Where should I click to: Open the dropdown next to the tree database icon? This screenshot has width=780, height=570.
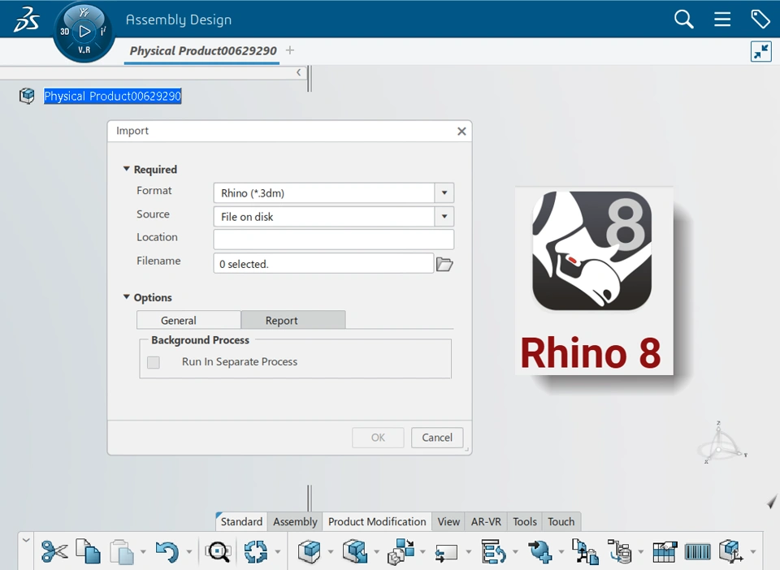point(641,551)
